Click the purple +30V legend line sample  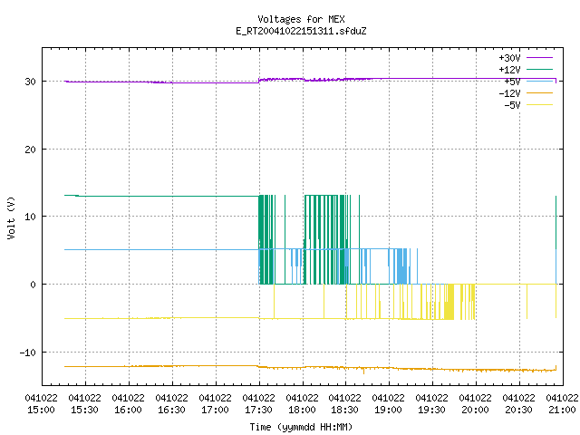point(540,58)
